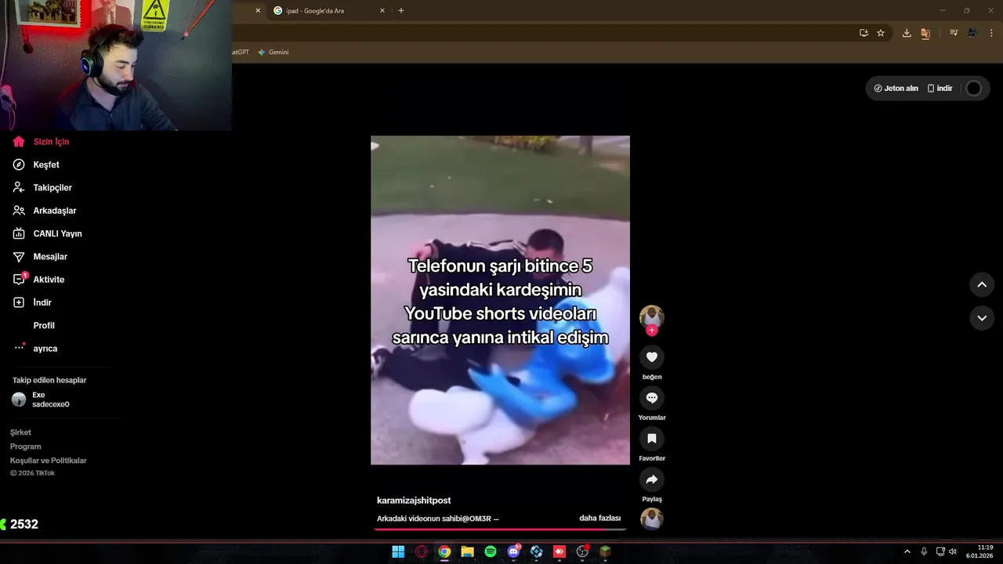This screenshot has width=1003, height=564.
Task: Open Chrome profile avatar
Action: point(972,33)
